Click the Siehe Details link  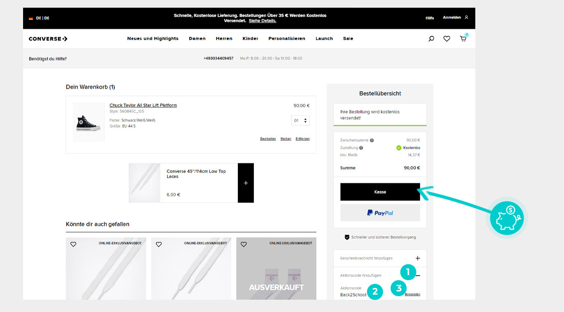(x=263, y=21)
